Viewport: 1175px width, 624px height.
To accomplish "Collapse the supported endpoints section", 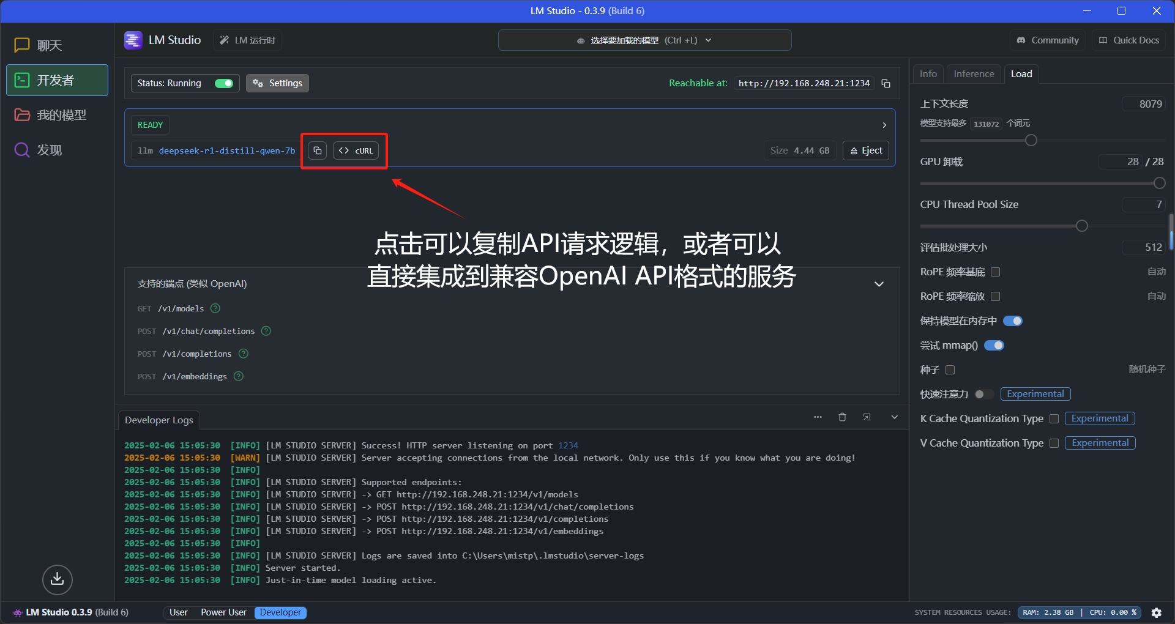I will tap(879, 284).
